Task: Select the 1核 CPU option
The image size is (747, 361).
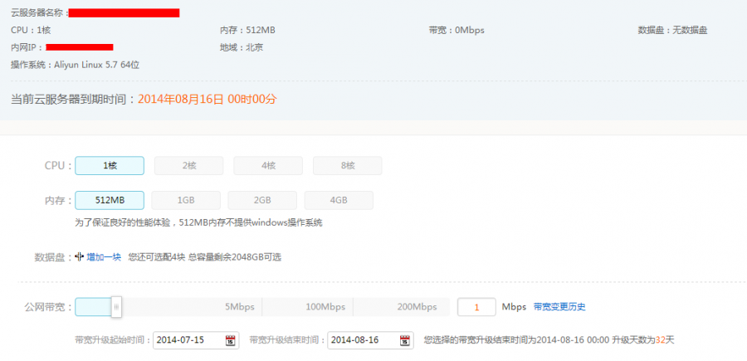Action: [110, 166]
